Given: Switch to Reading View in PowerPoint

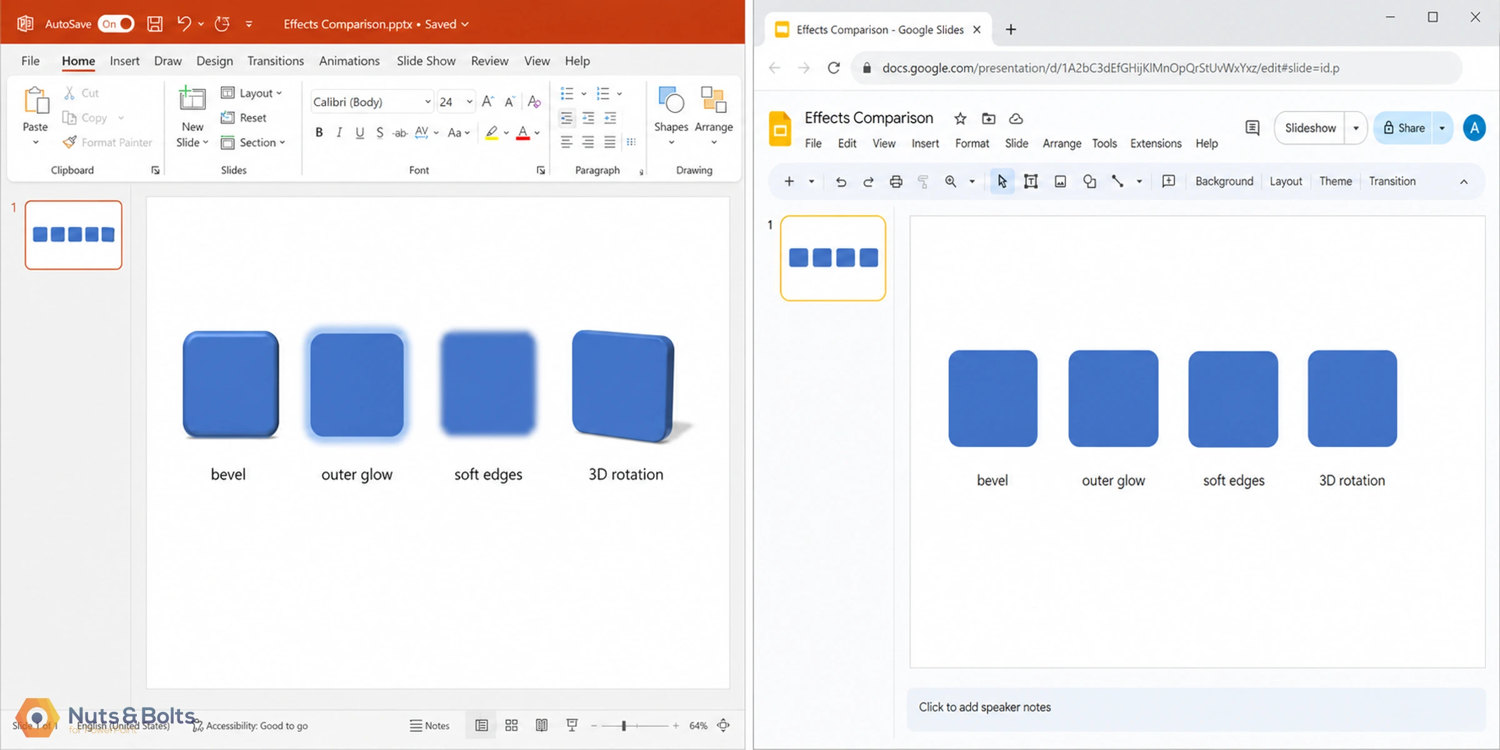Looking at the screenshot, I should coord(542,725).
